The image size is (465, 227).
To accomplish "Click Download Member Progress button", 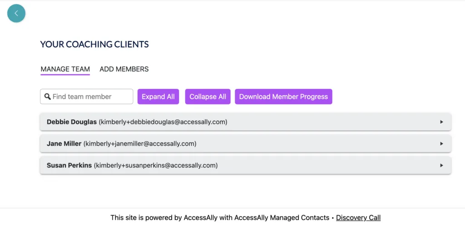I will coord(283,96).
